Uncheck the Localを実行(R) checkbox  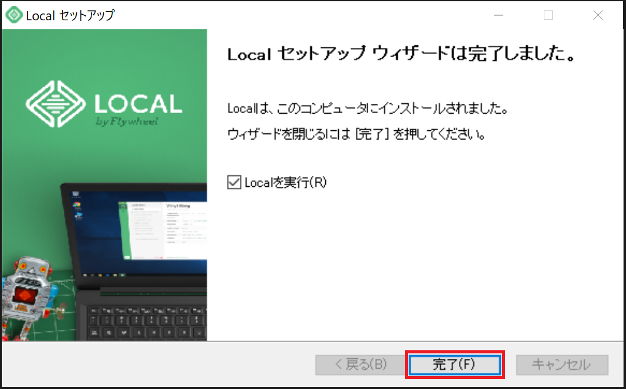pos(234,183)
